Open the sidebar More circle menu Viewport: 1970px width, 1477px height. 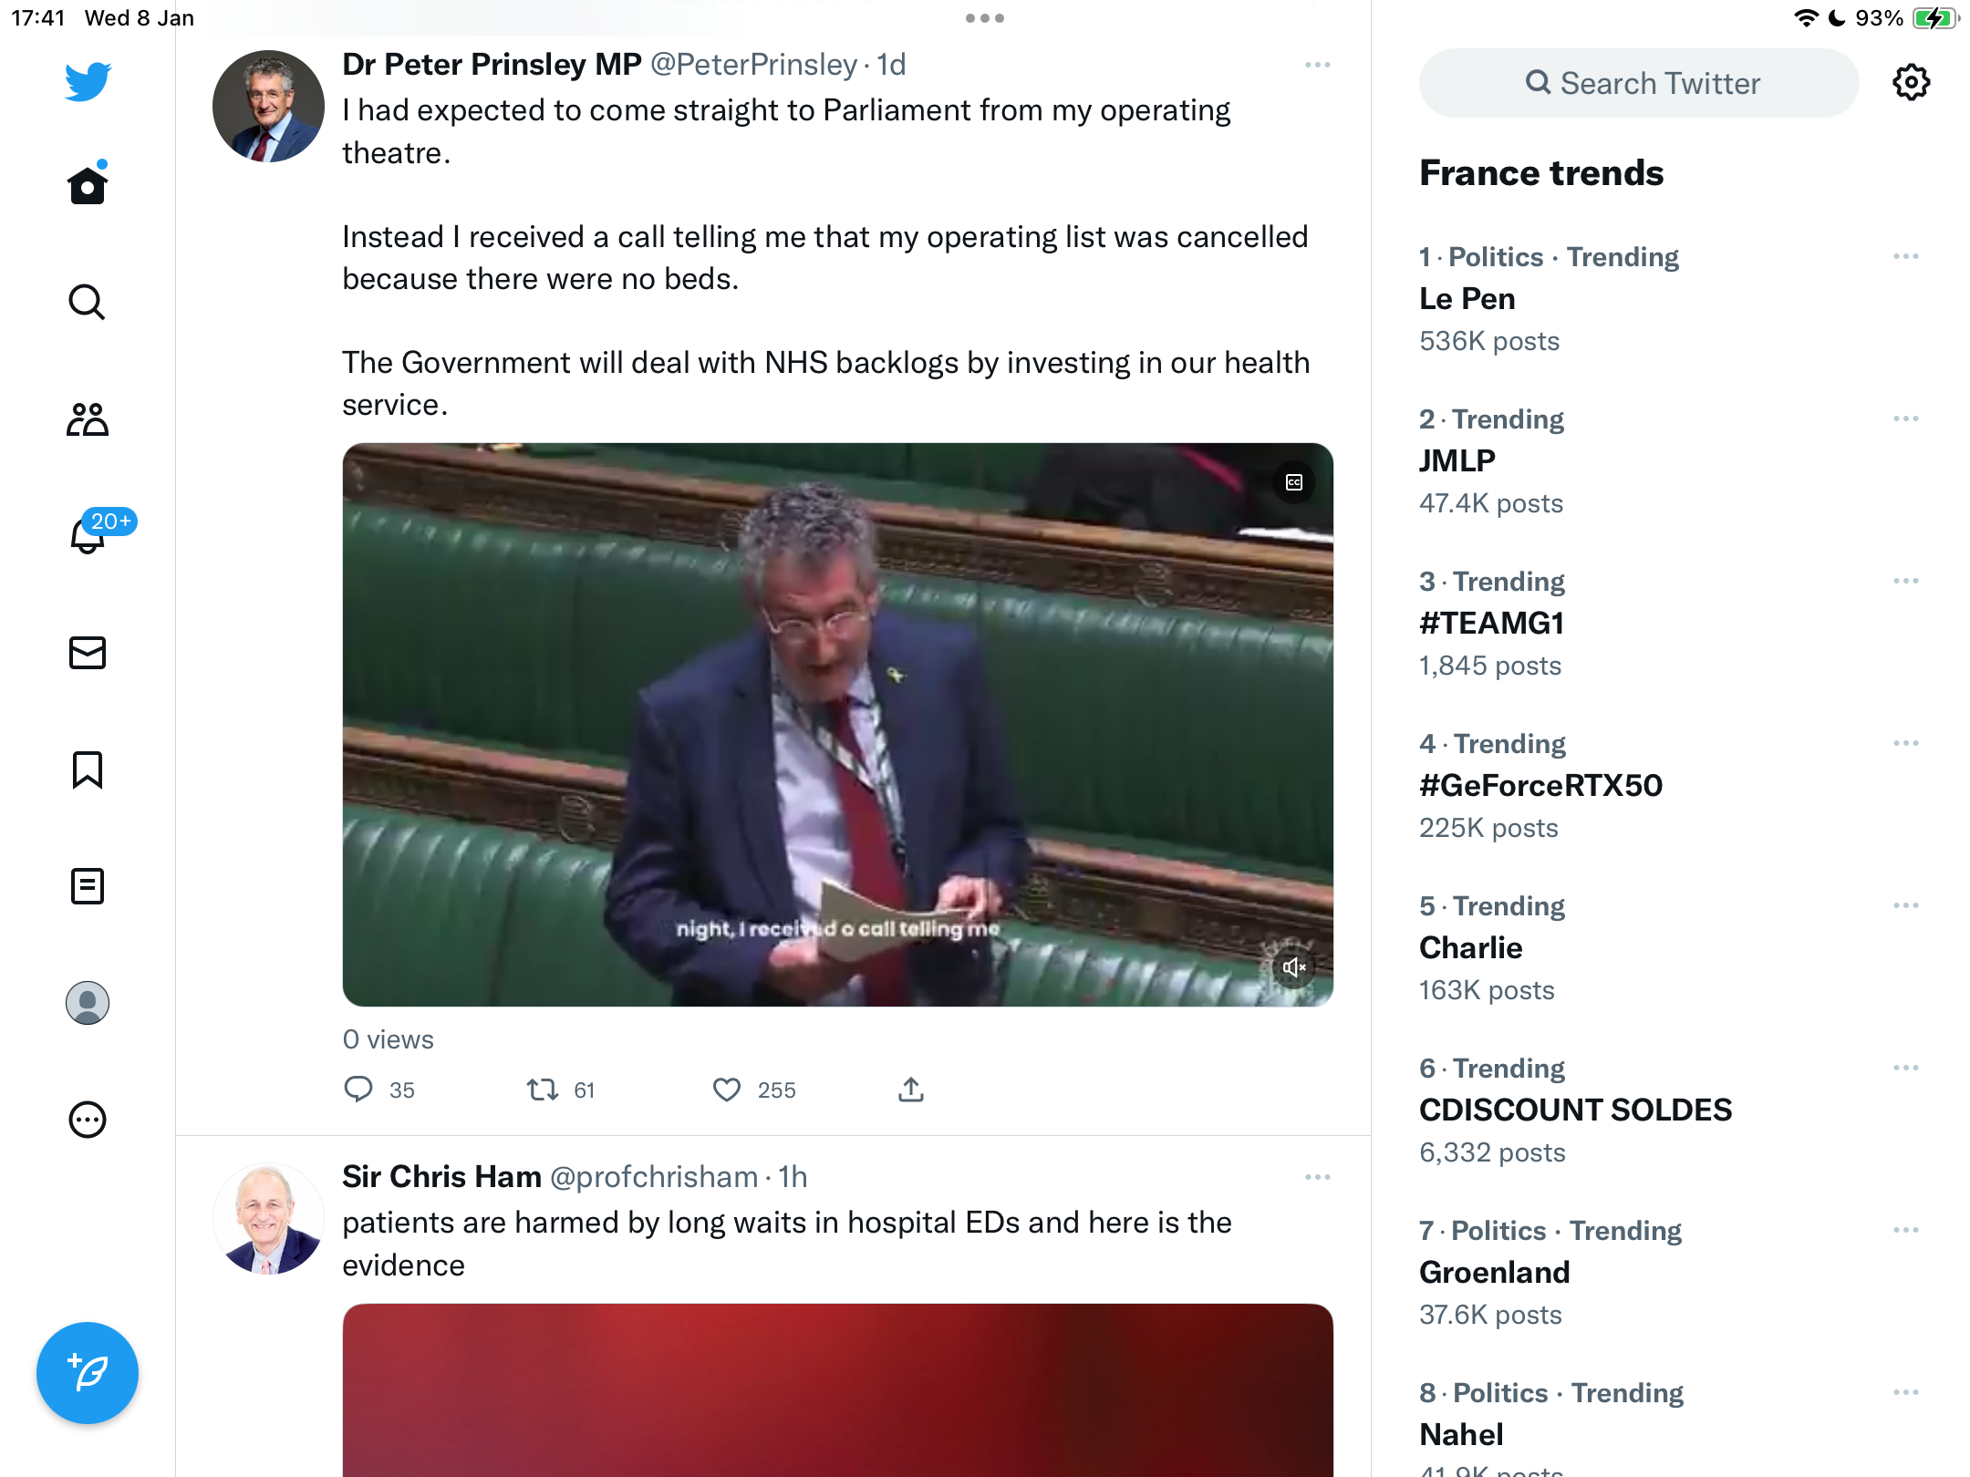click(x=88, y=1120)
